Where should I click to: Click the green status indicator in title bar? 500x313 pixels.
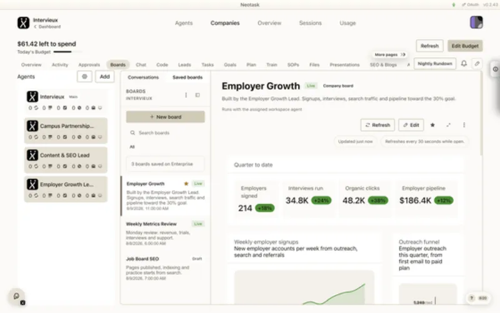click(x=454, y=5)
